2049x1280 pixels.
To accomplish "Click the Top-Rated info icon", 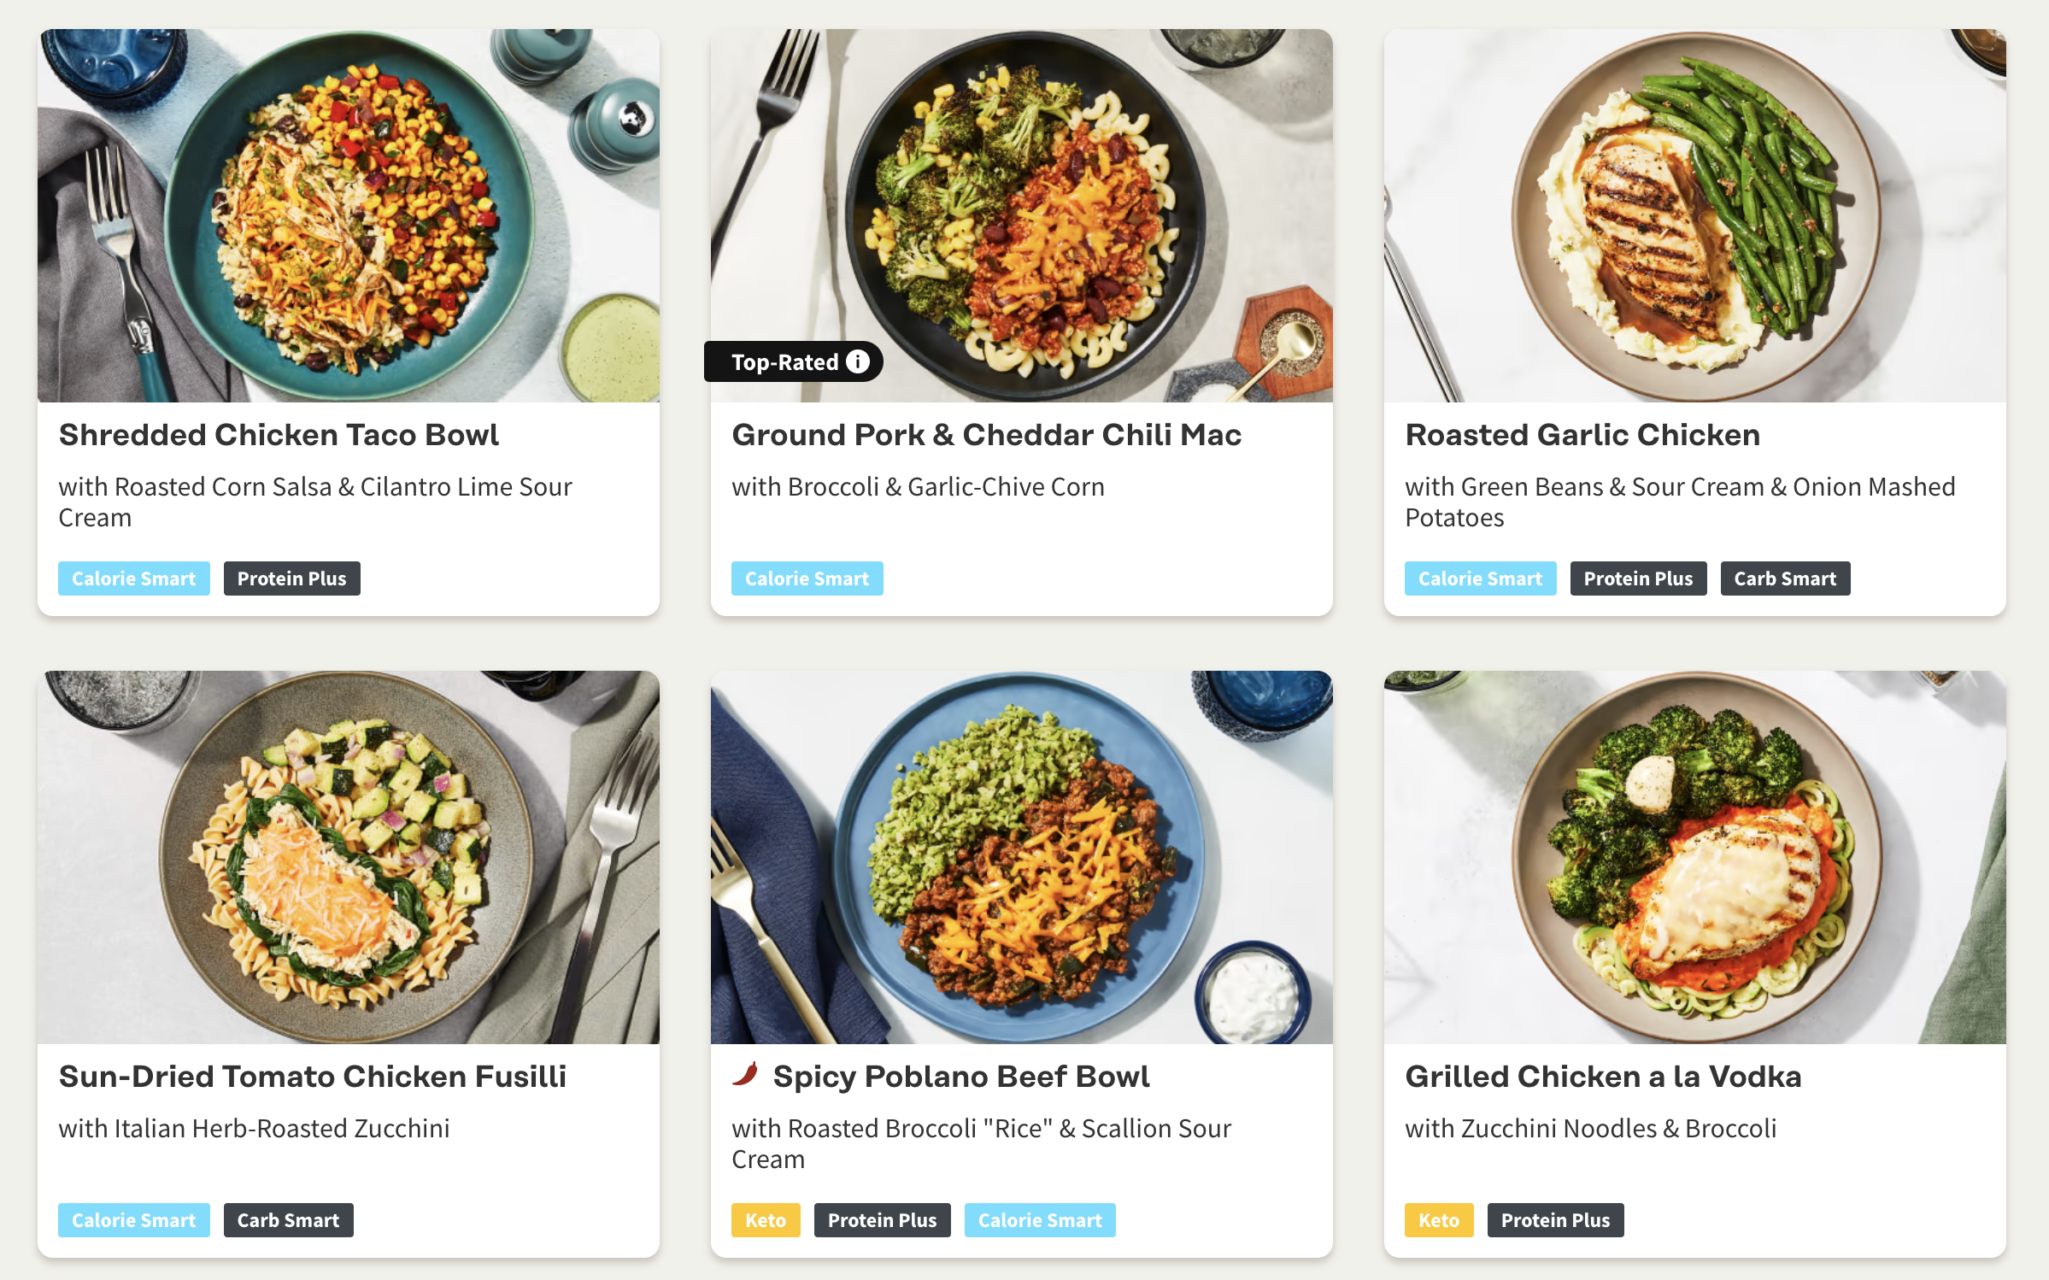I will coord(857,361).
